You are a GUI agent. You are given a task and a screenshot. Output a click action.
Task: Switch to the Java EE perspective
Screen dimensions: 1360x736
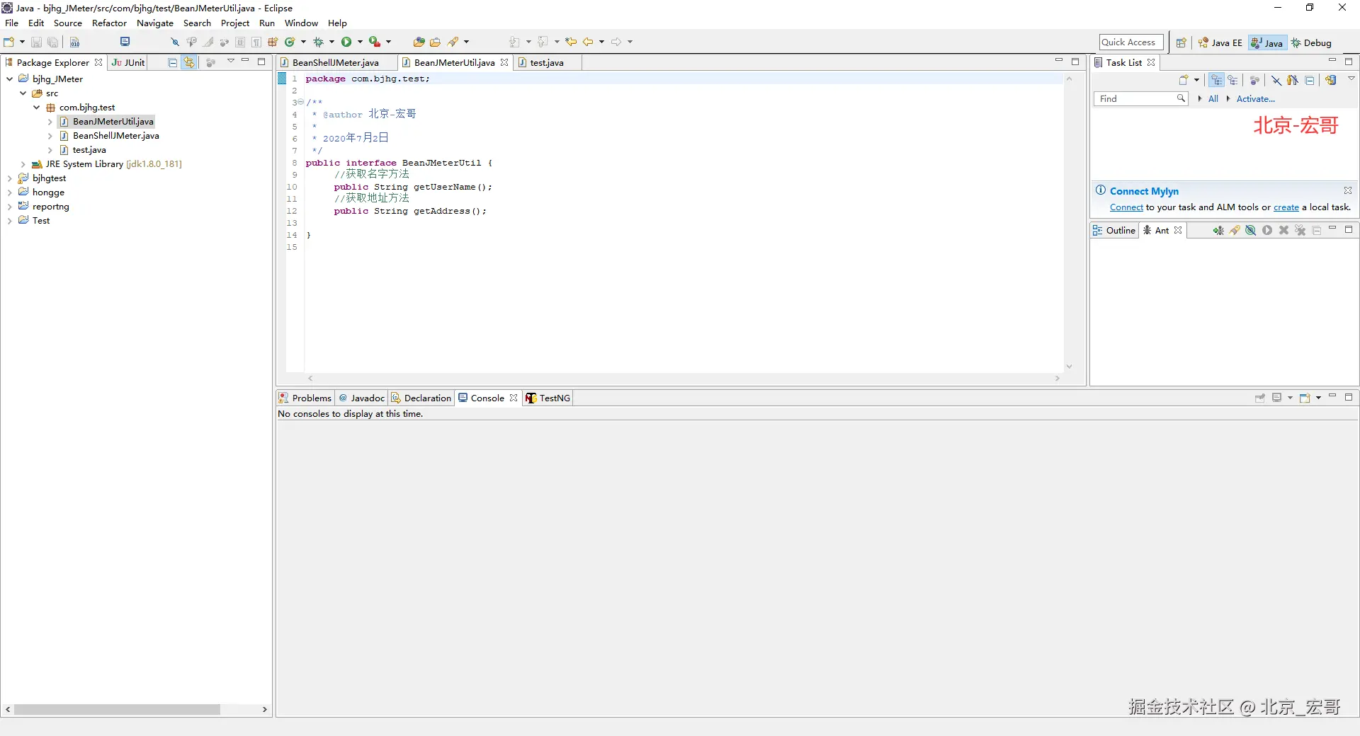pyautogui.click(x=1220, y=42)
